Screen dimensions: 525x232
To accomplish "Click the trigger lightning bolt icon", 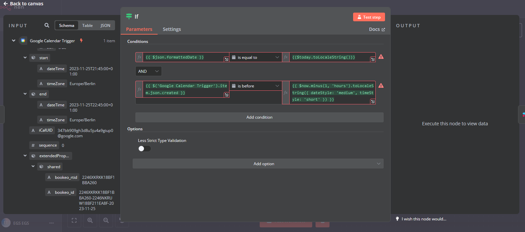I will [x=81, y=41].
